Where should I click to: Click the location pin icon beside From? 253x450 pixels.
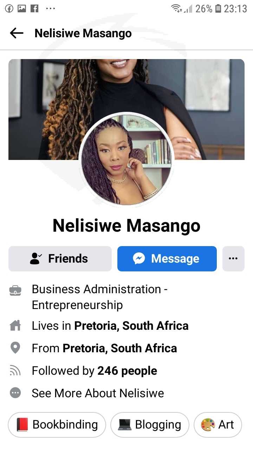pyautogui.click(x=15, y=348)
